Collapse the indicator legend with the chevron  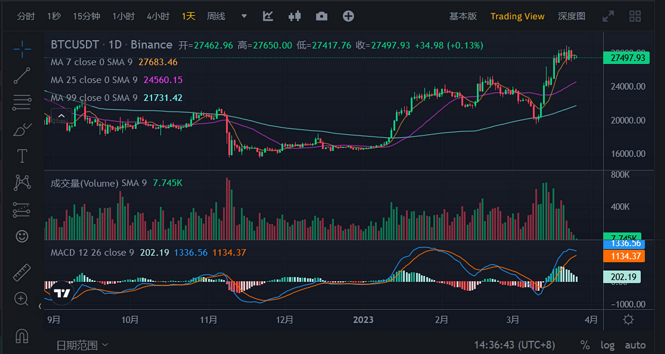point(61,115)
